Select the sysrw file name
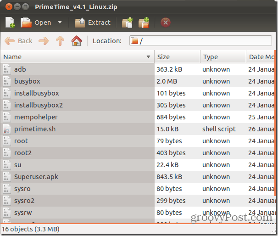The image size is (278, 236). point(23,213)
